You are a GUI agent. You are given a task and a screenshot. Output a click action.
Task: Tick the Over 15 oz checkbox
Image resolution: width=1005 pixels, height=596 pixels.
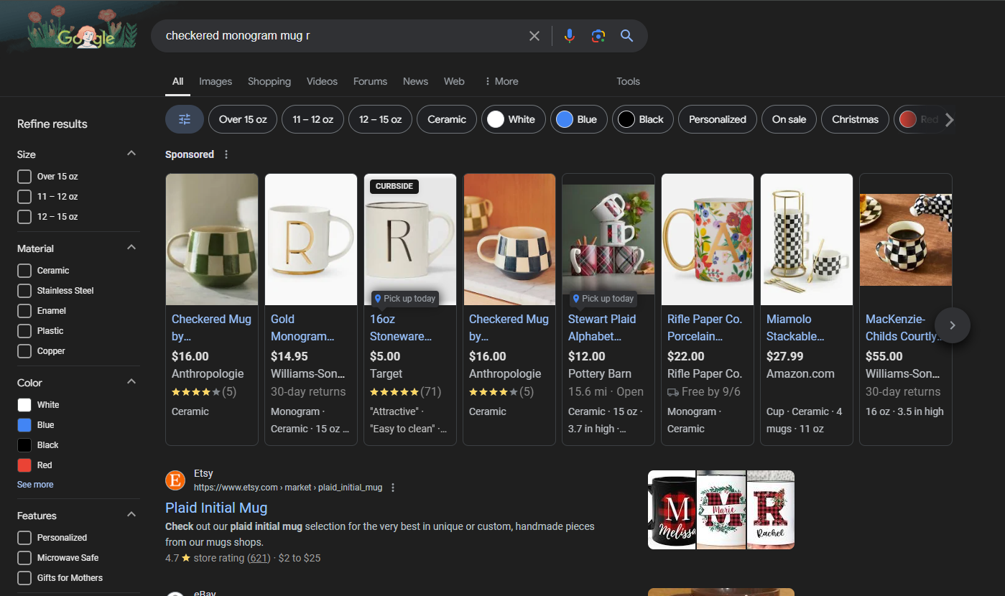pyautogui.click(x=24, y=177)
